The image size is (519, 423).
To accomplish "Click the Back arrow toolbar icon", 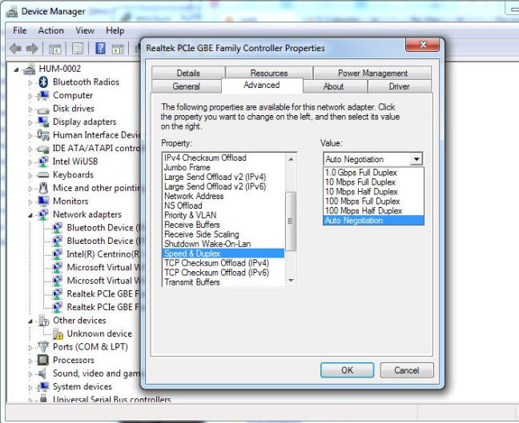I will point(15,49).
